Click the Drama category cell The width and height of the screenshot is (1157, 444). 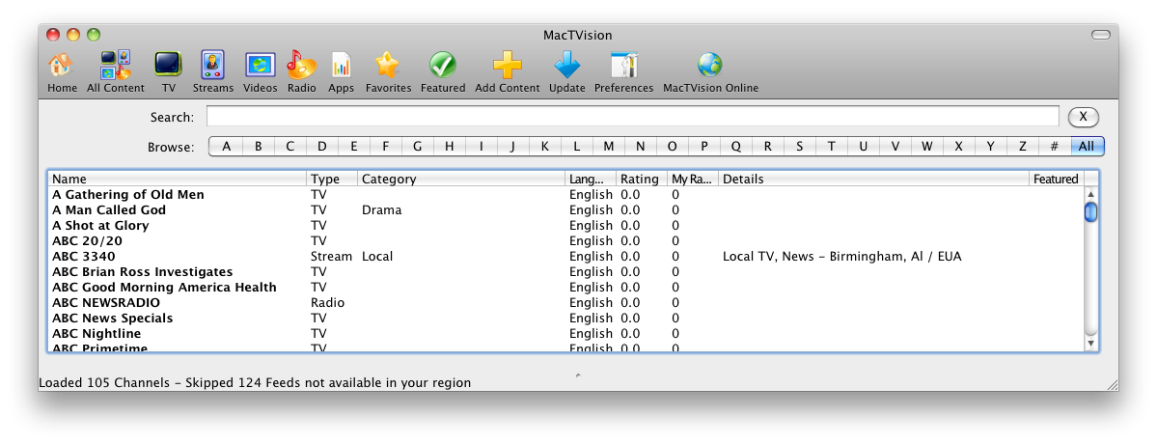381,210
